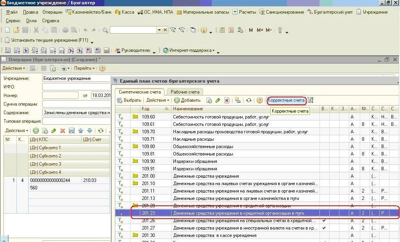Click the windows list icon in main toolbar
Image resolution: width=400 pixels, height=242 pixels.
(193, 30)
